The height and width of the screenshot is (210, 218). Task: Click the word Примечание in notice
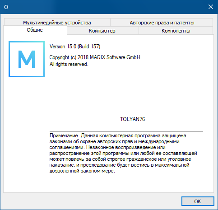pyautogui.click(x=64, y=135)
